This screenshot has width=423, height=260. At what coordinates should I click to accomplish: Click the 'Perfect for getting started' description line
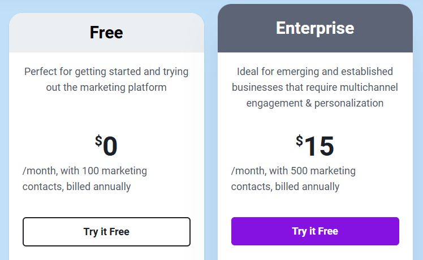coord(106,72)
